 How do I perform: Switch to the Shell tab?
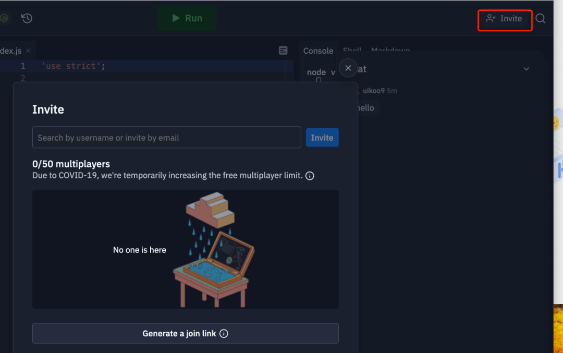(x=352, y=50)
